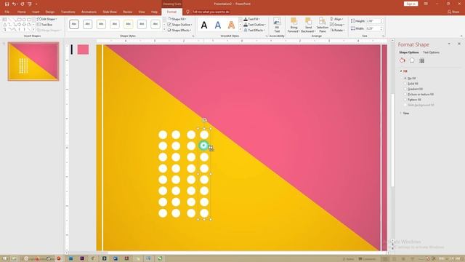Start slideshow from beginning icon in title bar
The width and height of the screenshot is (465, 262).
tap(29, 4)
